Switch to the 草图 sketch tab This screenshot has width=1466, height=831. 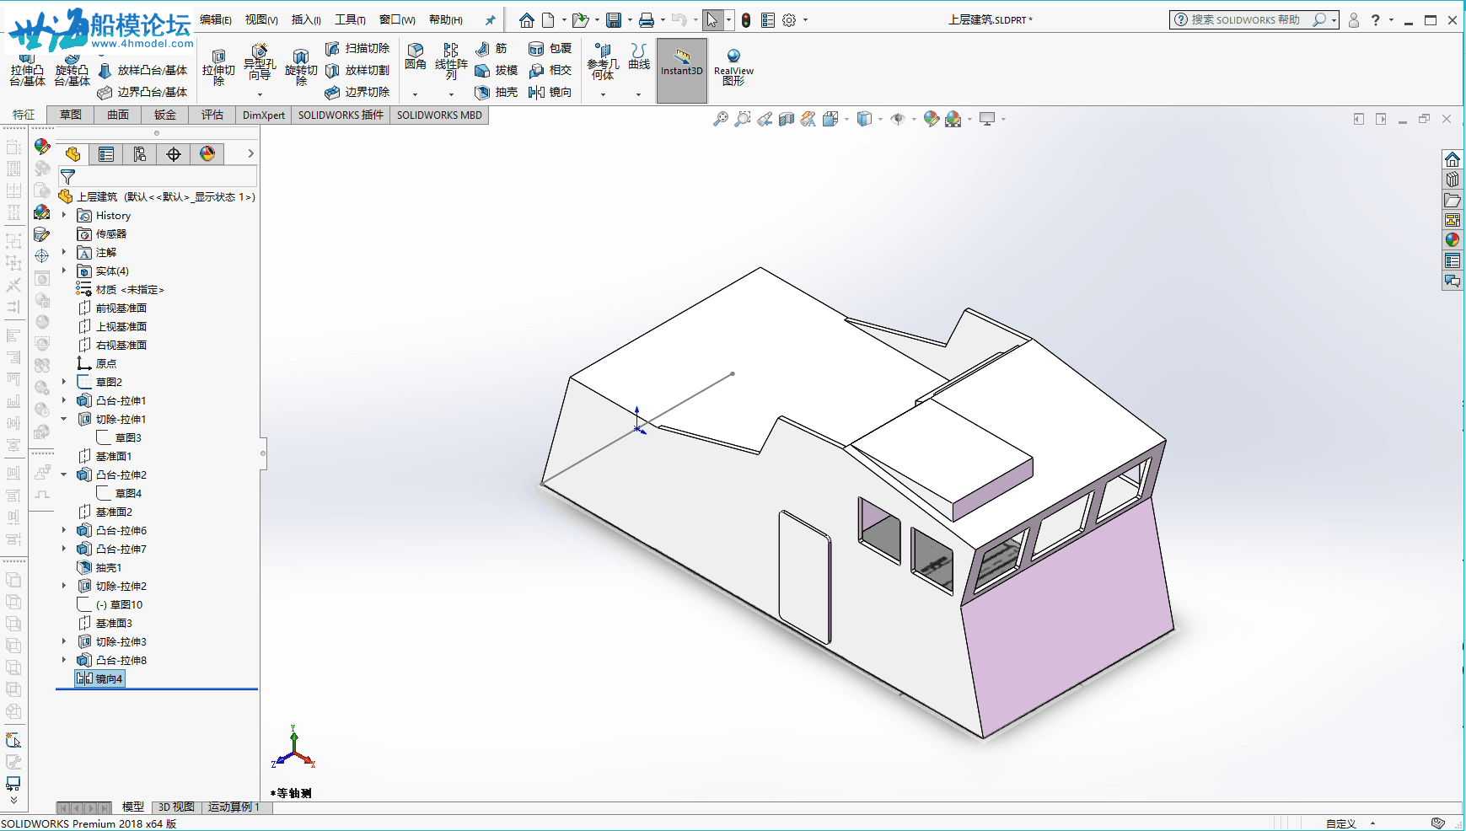point(71,115)
